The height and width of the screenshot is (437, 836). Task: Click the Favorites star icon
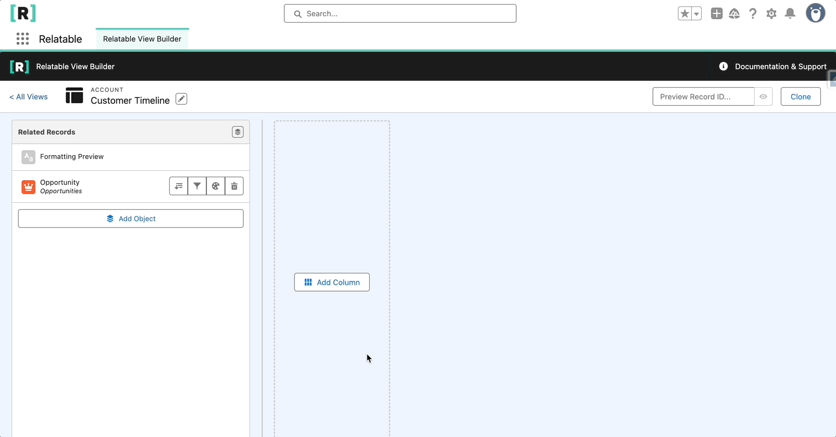coord(685,13)
